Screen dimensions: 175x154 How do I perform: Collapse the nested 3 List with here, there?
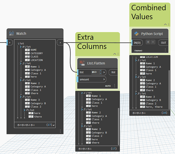(x=24, y=110)
